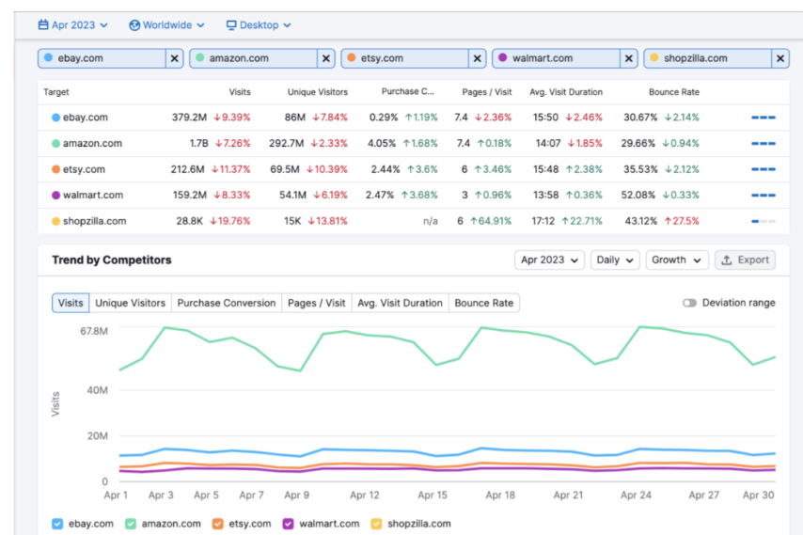Click the monitor icon next to Desktop
The height and width of the screenshot is (535, 803).
pyautogui.click(x=231, y=25)
